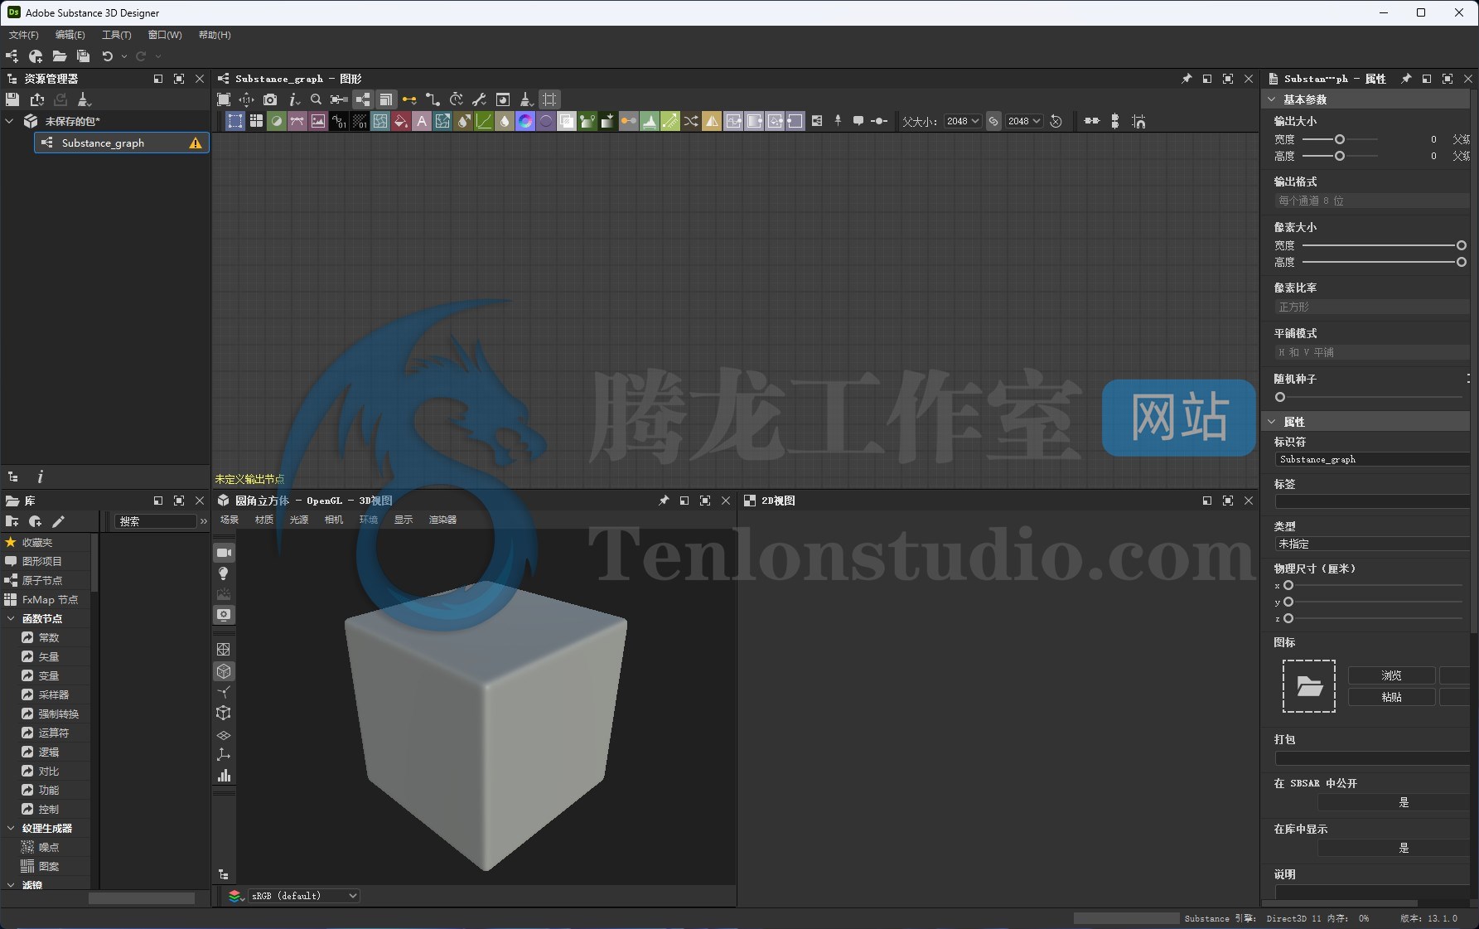Click the snap nodes to grid icon
This screenshot has width=1479, height=929.
tap(1138, 121)
